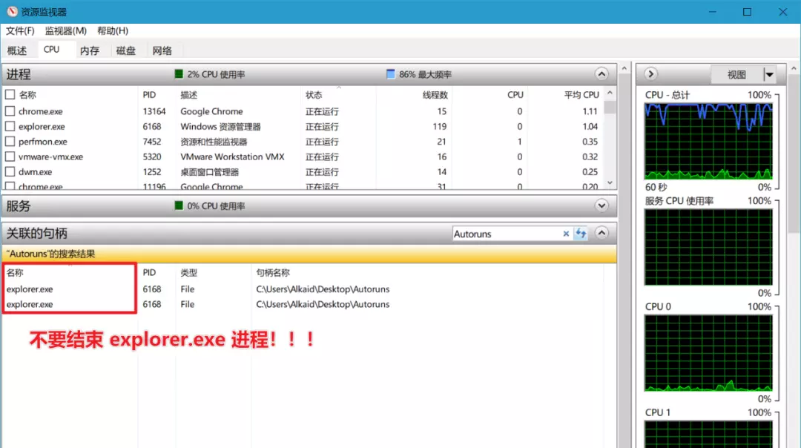Check the chrome.exe PID 11196 checkbox
Image resolution: width=801 pixels, height=448 pixels.
(10, 186)
